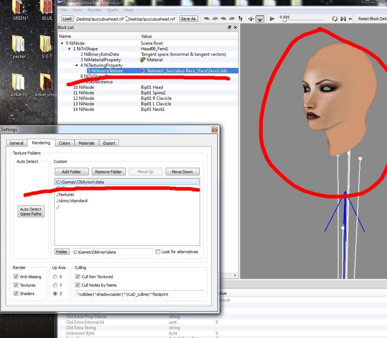
Task: Toggle the Shaders checkbox
Action: [16, 294]
